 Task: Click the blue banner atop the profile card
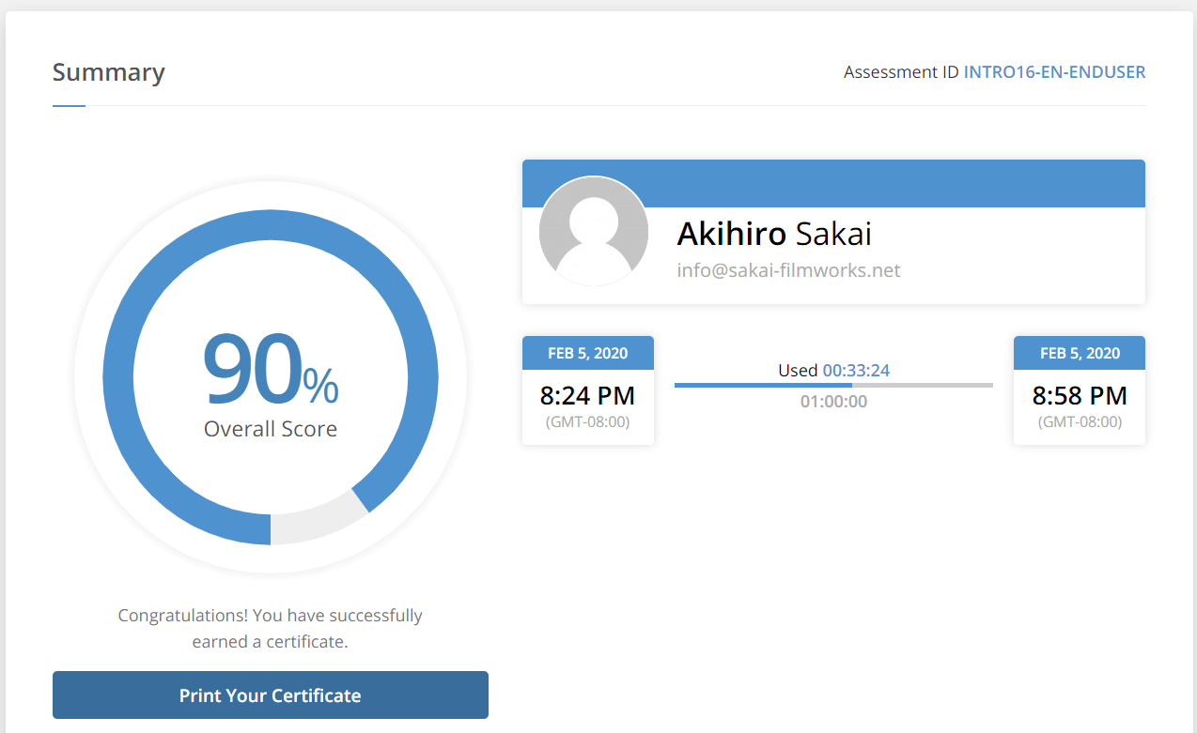[893, 183]
